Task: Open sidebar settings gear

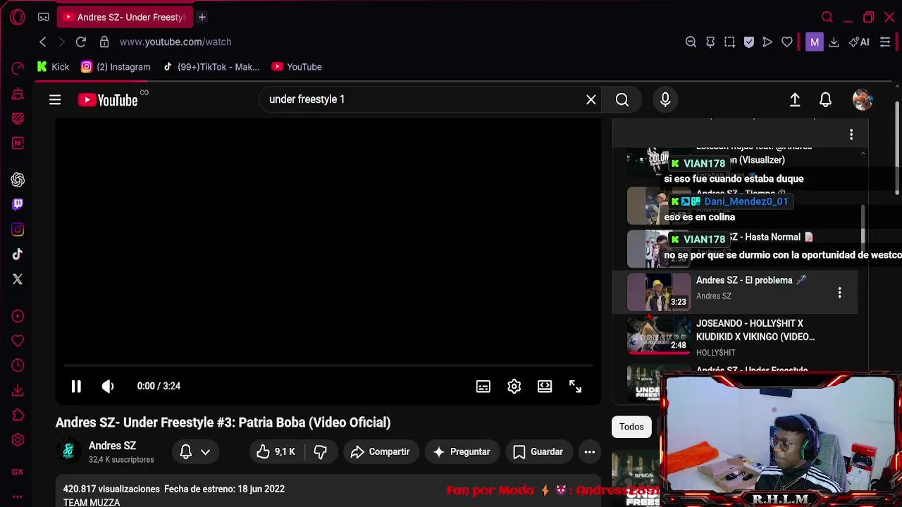Action: 18,440
